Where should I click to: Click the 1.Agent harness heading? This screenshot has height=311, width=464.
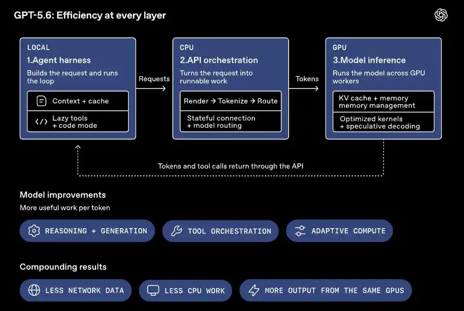(59, 60)
